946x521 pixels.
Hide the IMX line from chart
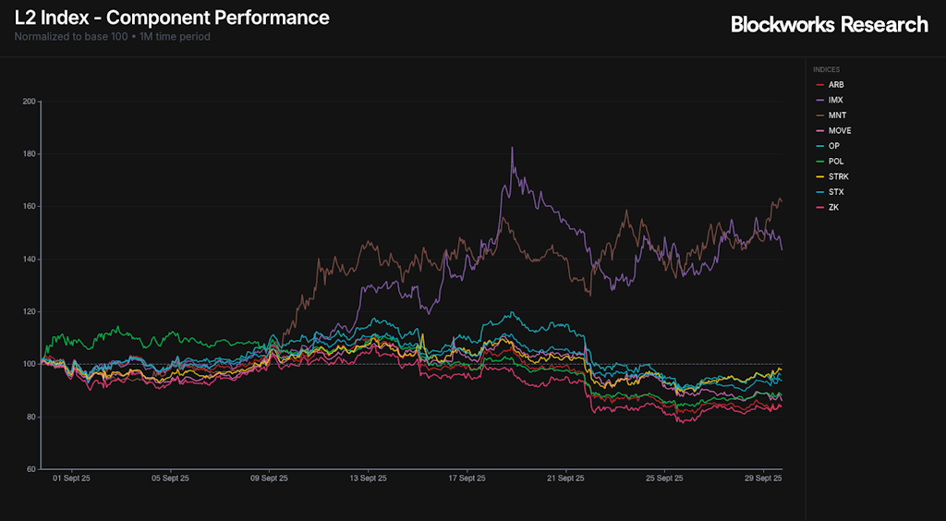point(835,100)
